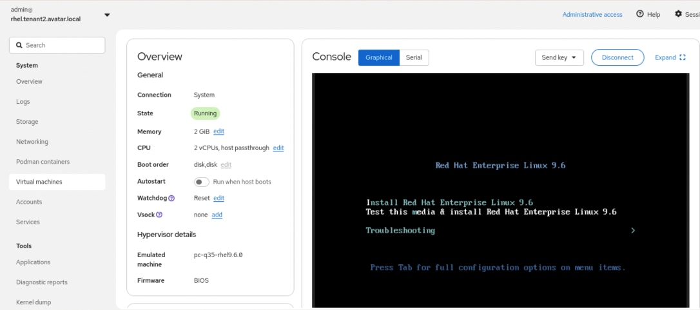Click the disabled Boot order edit link

pyautogui.click(x=226, y=164)
